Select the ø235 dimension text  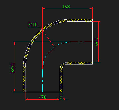pos(13,68)
